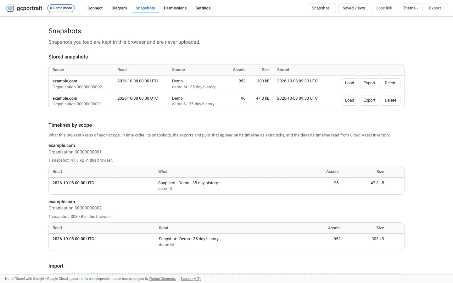Click the Source column header

pyautogui.click(x=178, y=70)
